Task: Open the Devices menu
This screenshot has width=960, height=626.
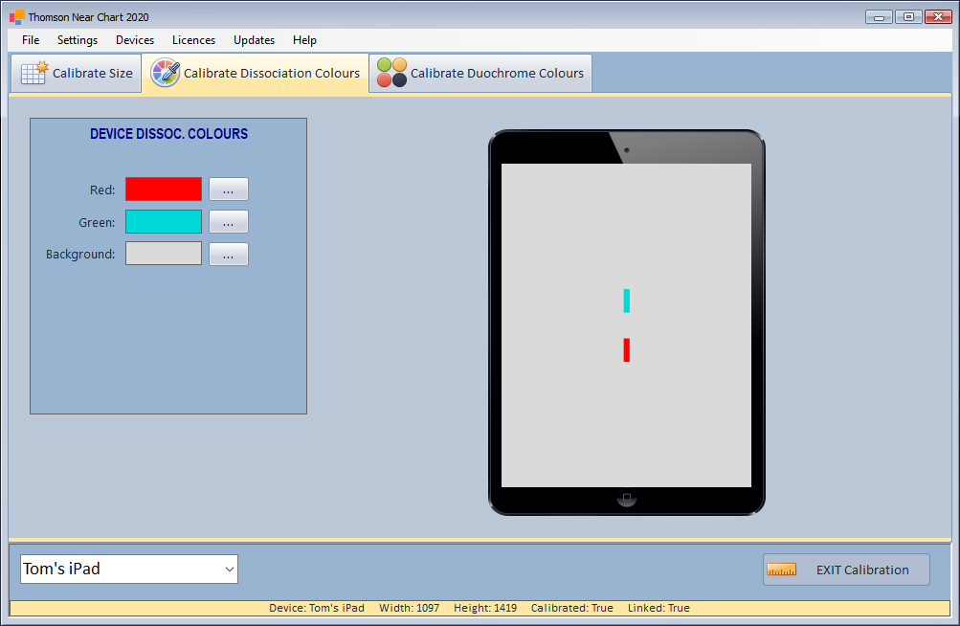Action: pos(135,40)
